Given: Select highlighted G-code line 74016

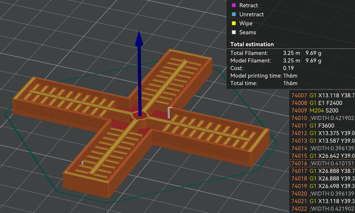Looking at the screenshot, I should [x=322, y=163].
